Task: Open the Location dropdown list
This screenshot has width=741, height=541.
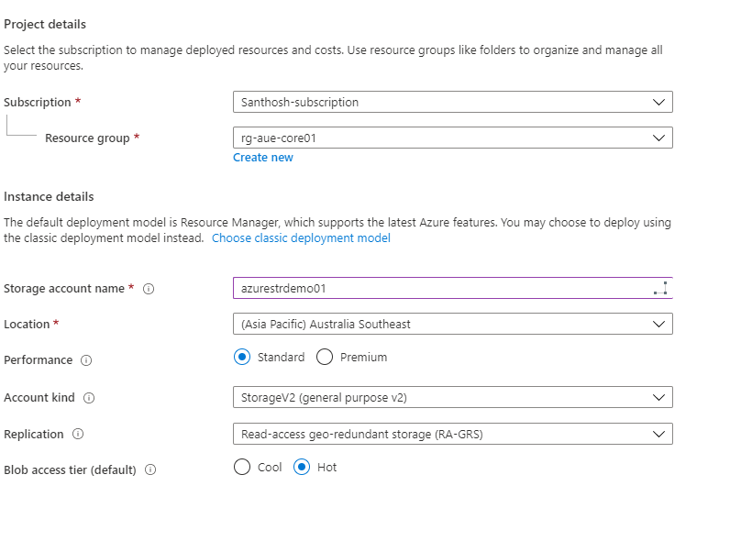Action: point(453,324)
